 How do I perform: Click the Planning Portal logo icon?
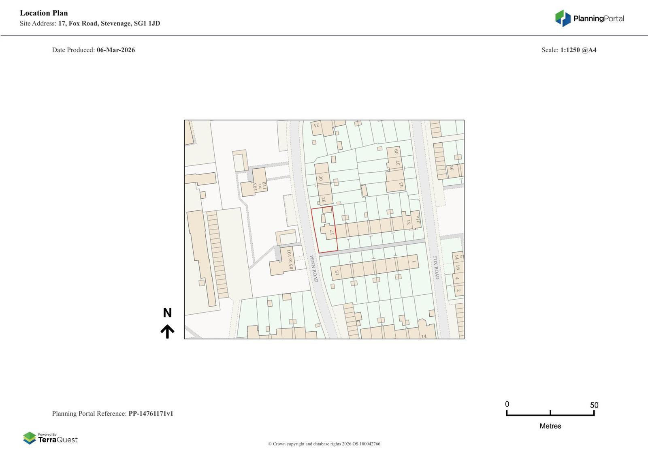[563, 18]
